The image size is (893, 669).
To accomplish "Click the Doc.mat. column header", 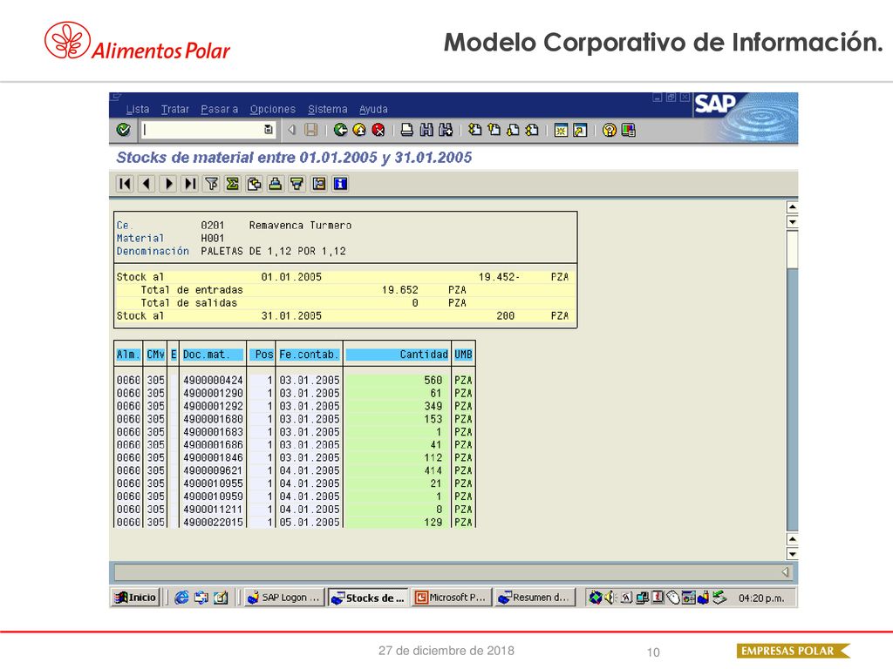I will [x=214, y=355].
